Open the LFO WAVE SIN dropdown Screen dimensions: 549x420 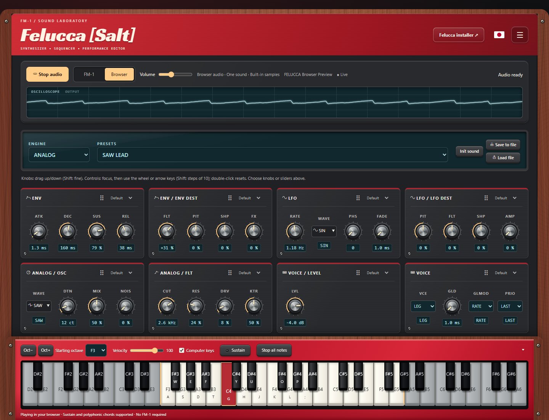coord(324,231)
